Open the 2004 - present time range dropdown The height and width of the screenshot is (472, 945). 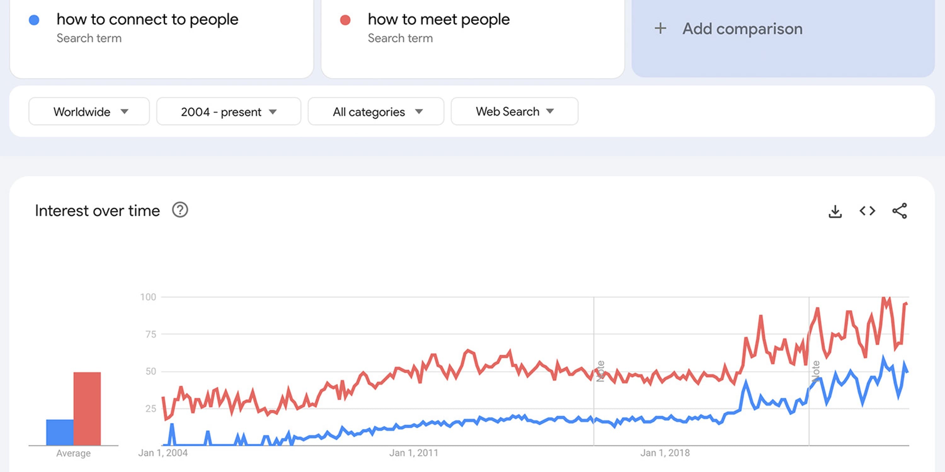(x=229, y=111)
